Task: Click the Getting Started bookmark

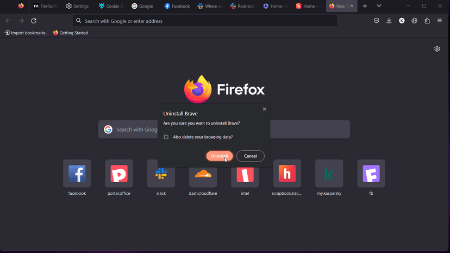Action: [x=71, y=33]
